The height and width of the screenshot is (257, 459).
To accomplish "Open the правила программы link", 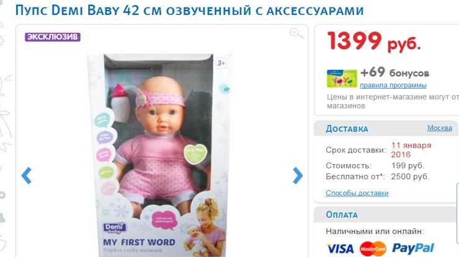I will click(x=393, y=85).
